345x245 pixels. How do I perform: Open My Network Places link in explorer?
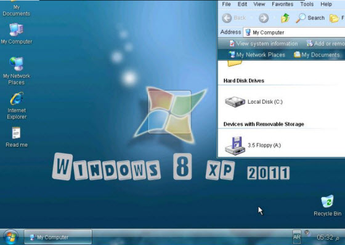[x=257, y=55]
